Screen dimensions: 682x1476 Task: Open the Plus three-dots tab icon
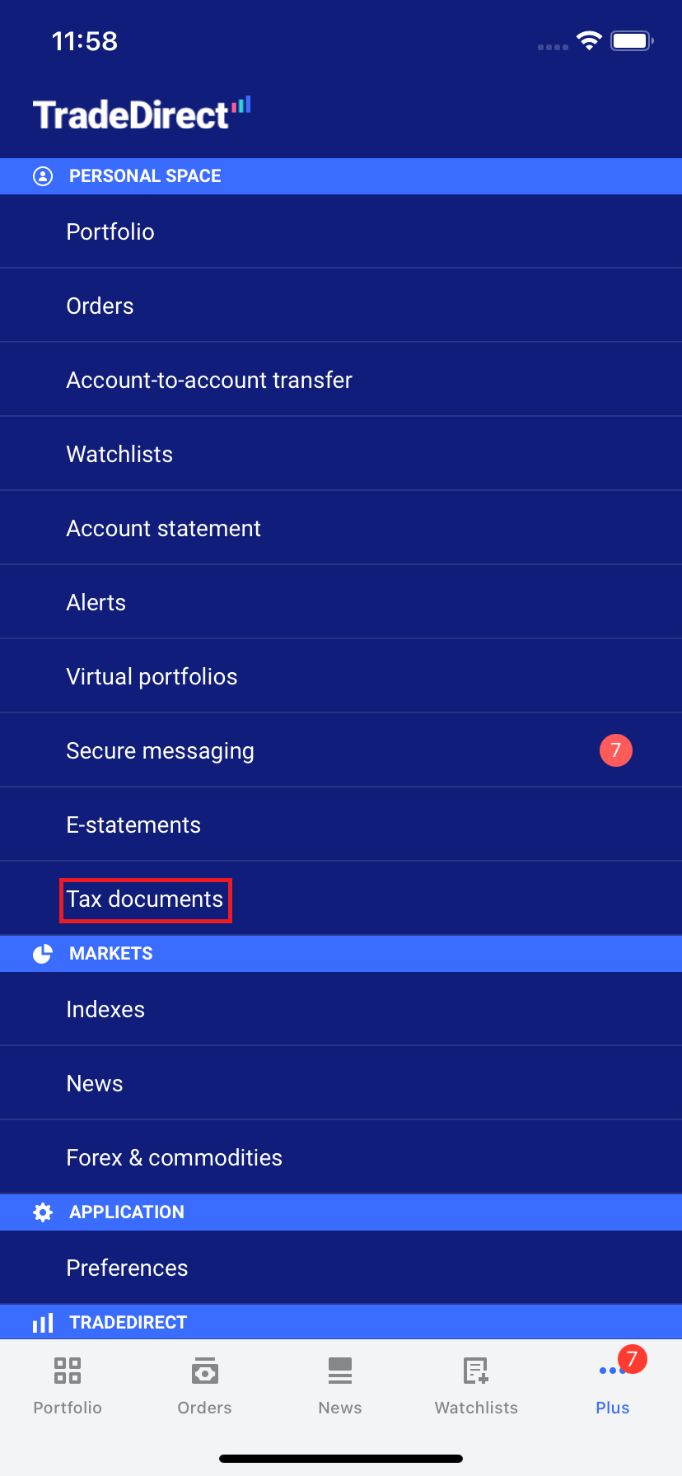[x=612, y=1371]
